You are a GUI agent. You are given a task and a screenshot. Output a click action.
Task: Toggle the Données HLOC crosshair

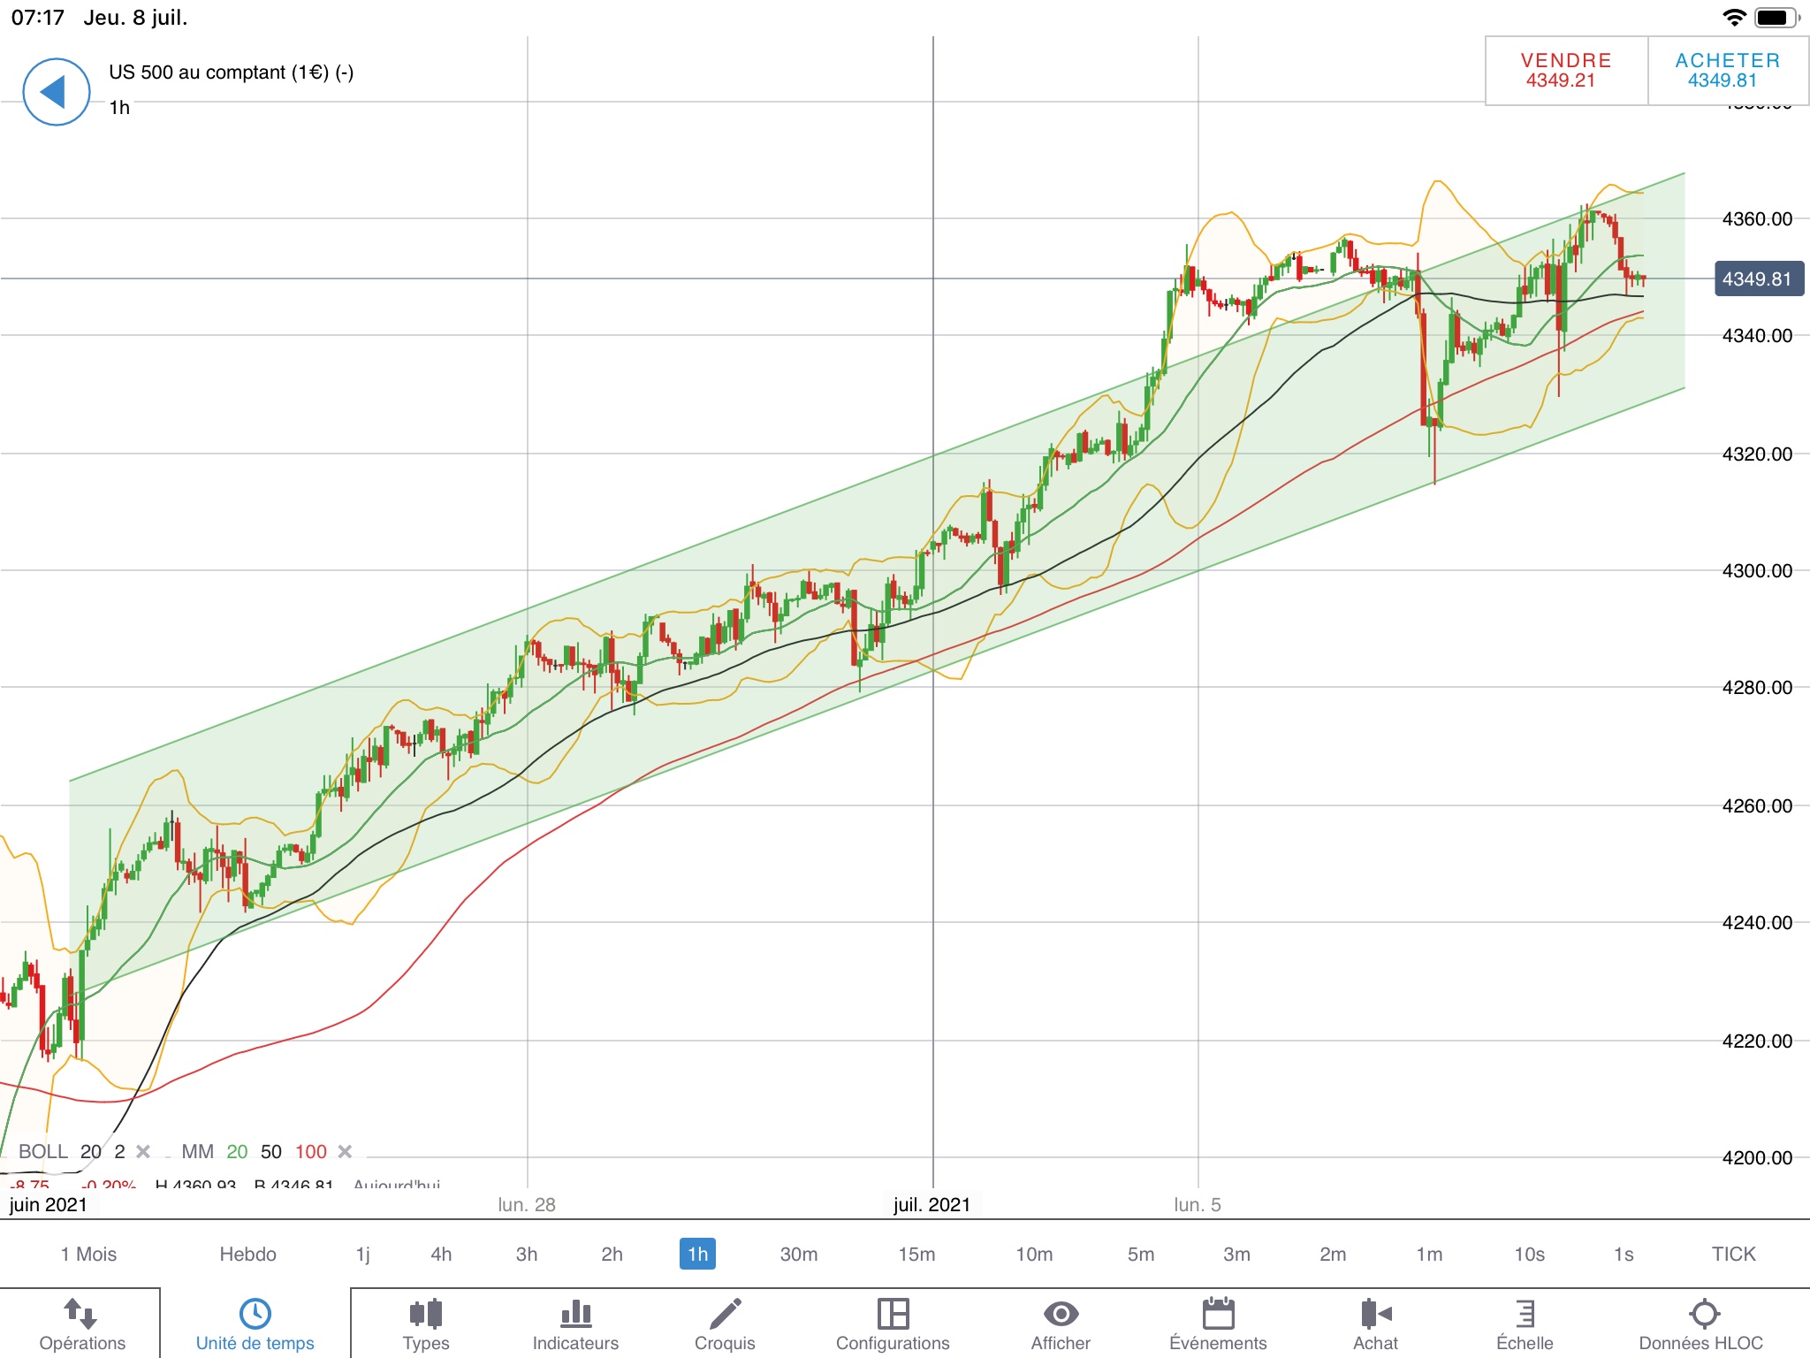(x=1703, y=1314)
